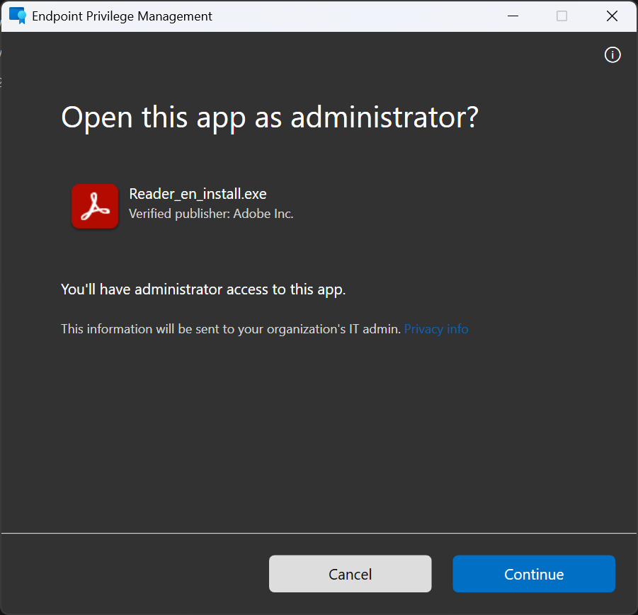This screenshot has width=638, height=615.
Task: Click the word 'administrator?' in the heading
Action: [x=384, y=117]
